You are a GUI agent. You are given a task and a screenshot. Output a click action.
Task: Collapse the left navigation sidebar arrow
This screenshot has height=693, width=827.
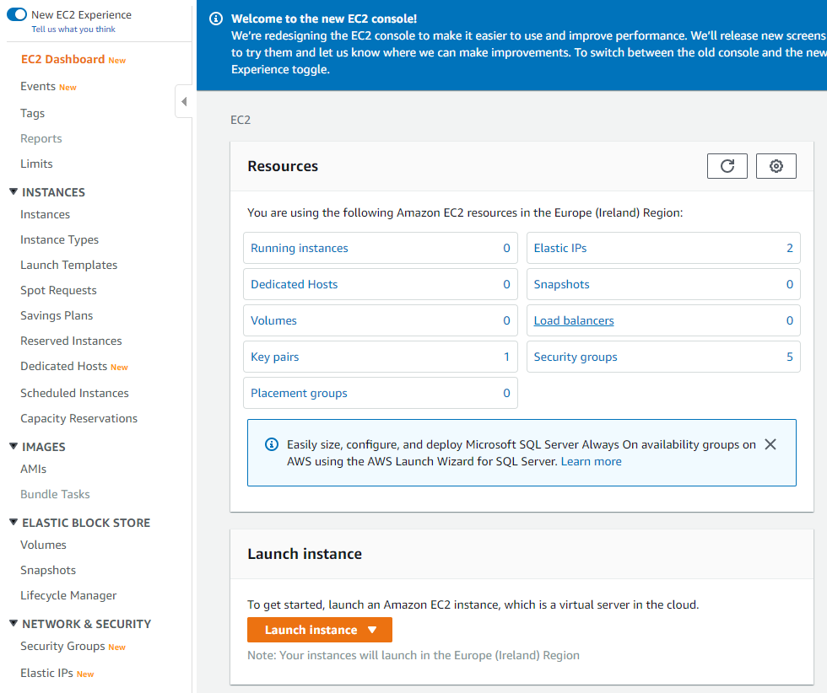[x=184, y=101]
